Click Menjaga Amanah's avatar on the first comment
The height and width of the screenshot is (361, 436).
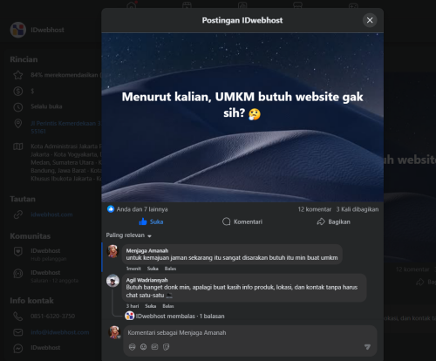[112, 251]
